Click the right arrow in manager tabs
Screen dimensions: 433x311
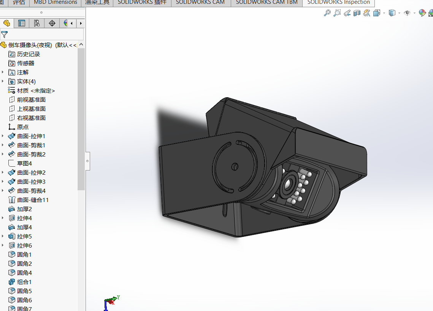coord(81,24)
